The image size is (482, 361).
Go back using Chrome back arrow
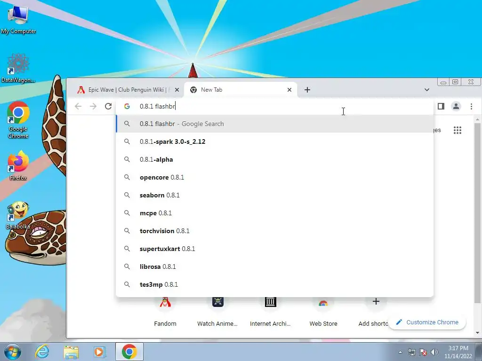click(78, 106)
